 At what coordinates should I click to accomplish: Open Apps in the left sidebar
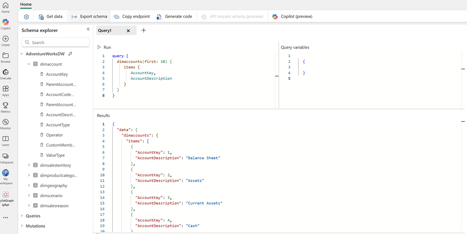tap(5, 91)
